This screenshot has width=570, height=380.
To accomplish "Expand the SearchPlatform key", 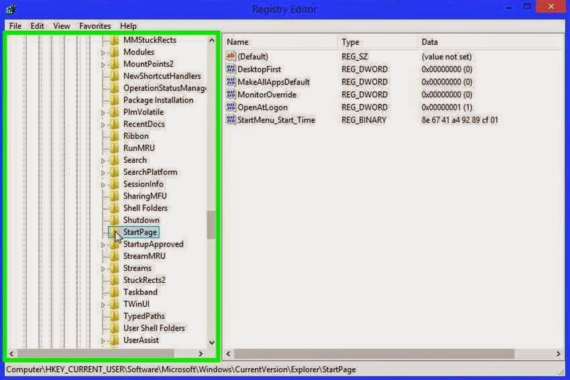I will (103, 173).
